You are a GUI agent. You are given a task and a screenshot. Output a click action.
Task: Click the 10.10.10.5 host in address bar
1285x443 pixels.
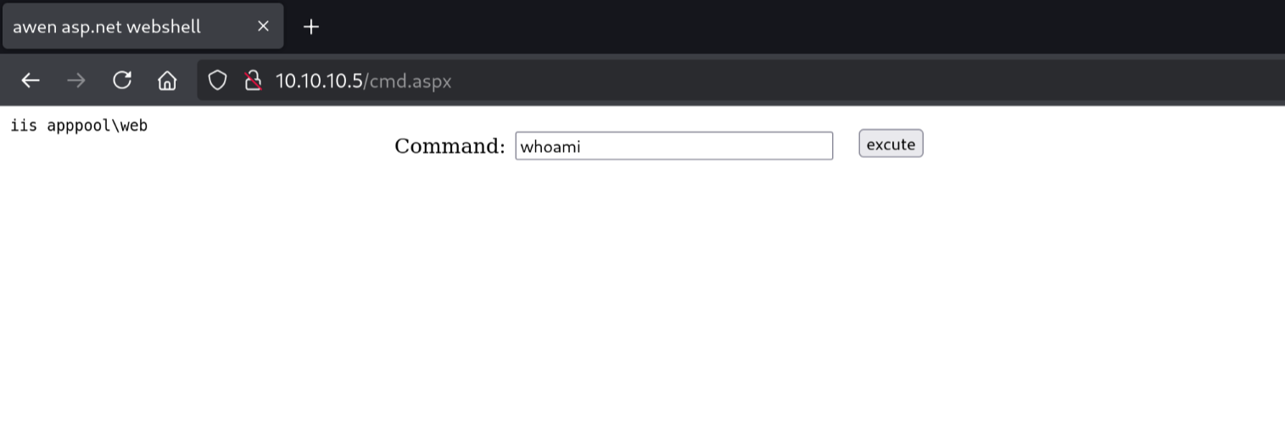[x=319, y=81]
